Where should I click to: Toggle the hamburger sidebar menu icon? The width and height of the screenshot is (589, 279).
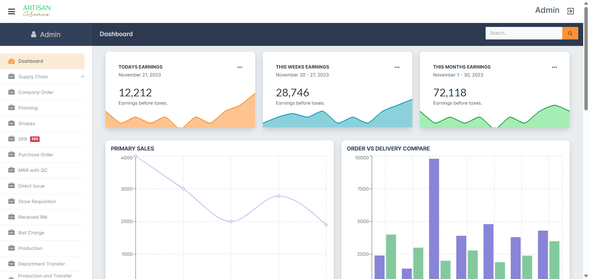(x=12, y=12)
